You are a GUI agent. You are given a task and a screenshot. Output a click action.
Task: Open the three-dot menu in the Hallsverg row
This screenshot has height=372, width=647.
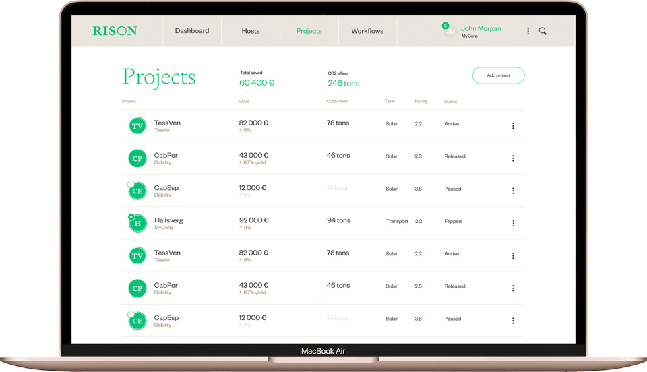tap(514, 223)
